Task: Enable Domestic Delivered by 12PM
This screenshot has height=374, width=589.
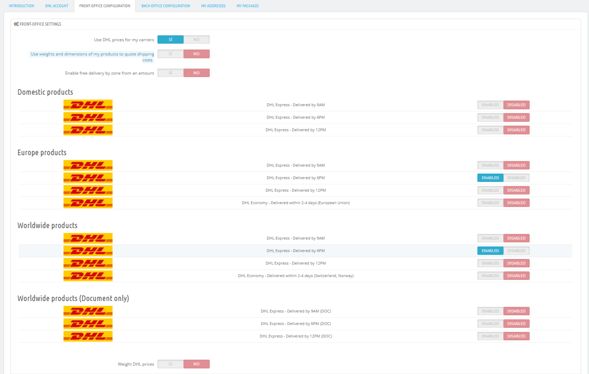Action: (x=490, y=130)
